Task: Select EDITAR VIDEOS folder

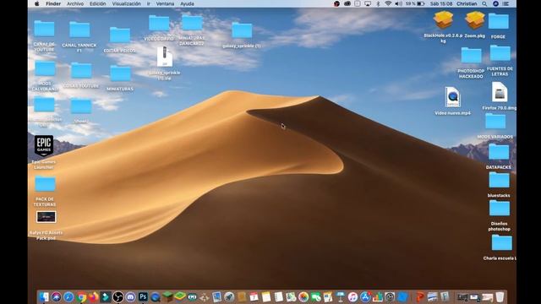Action: (120, 35)
